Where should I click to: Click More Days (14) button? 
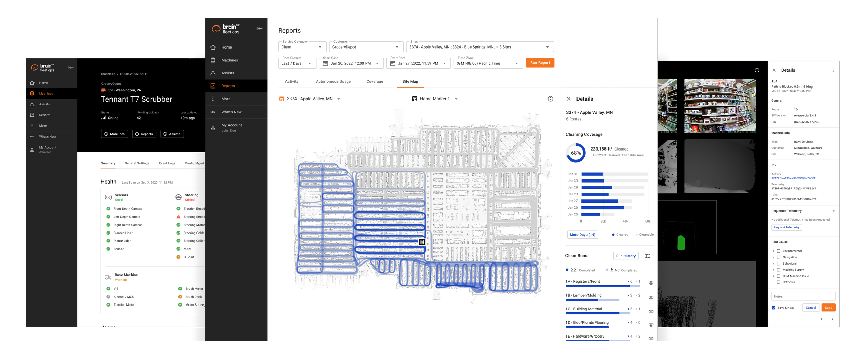point(582,235)
